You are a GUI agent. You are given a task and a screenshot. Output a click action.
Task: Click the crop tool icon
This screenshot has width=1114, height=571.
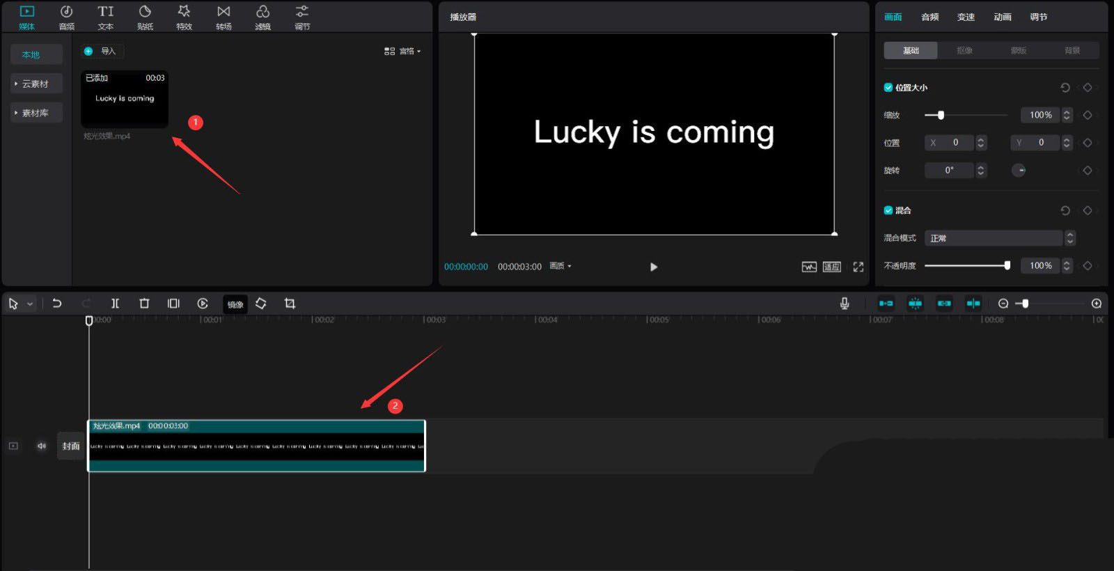tap(290, 304)
